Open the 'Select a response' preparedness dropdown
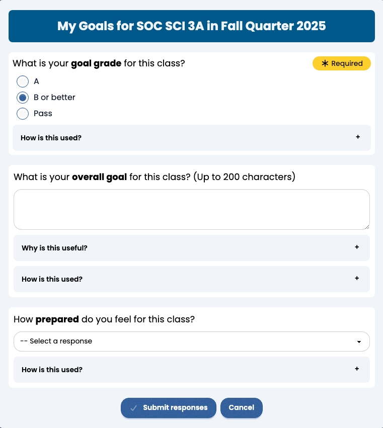 coord(191,341)
